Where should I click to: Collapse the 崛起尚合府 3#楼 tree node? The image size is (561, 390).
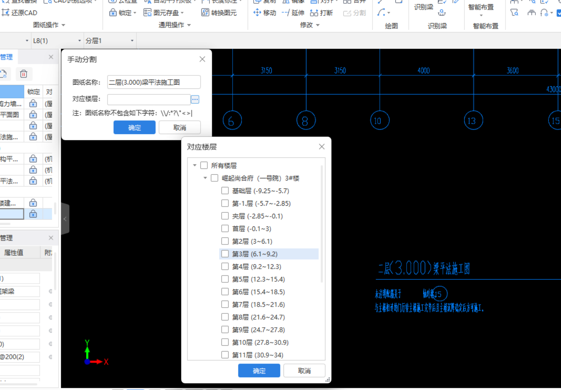205,178
